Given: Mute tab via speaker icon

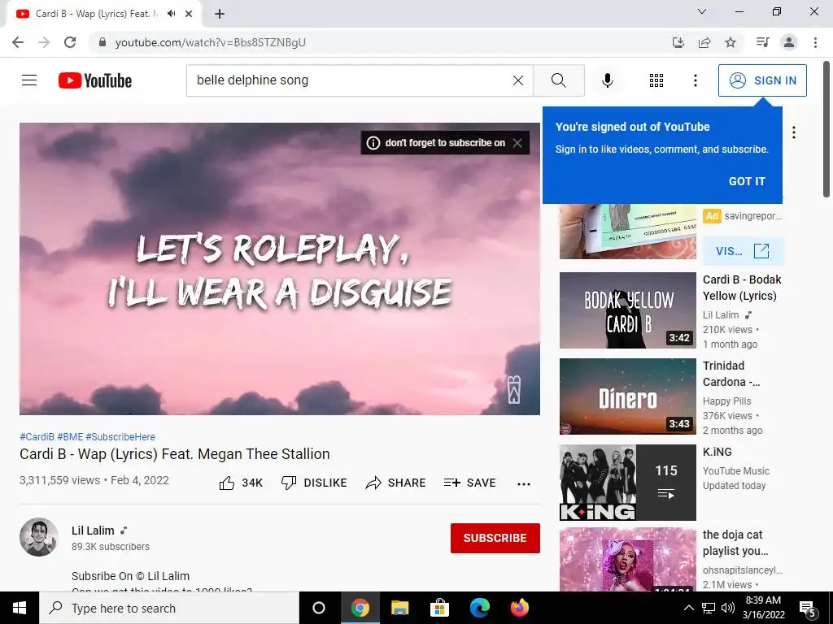Looking at the screenshot, I should (x=171, y=14).
